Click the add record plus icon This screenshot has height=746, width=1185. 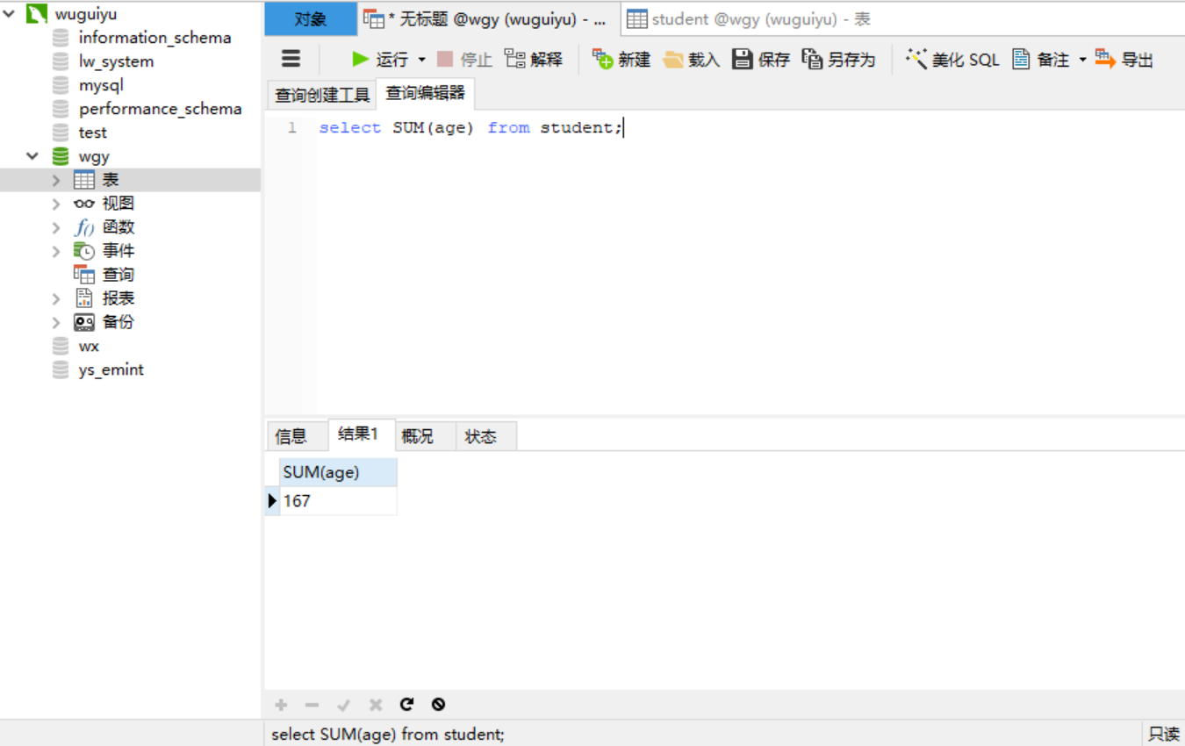point(281,705)
